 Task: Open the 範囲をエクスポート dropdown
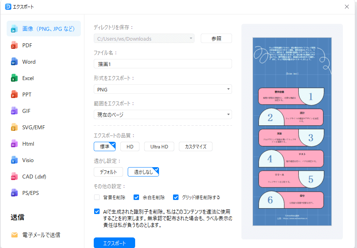tap(162, 114)
